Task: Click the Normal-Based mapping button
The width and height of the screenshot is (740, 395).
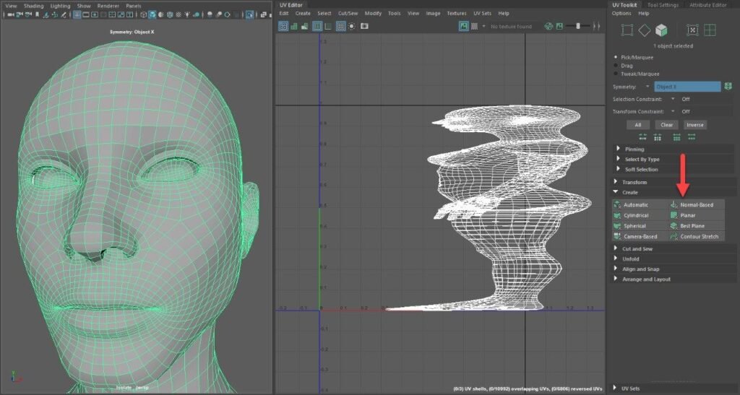Action: click(x=696, y=205)
